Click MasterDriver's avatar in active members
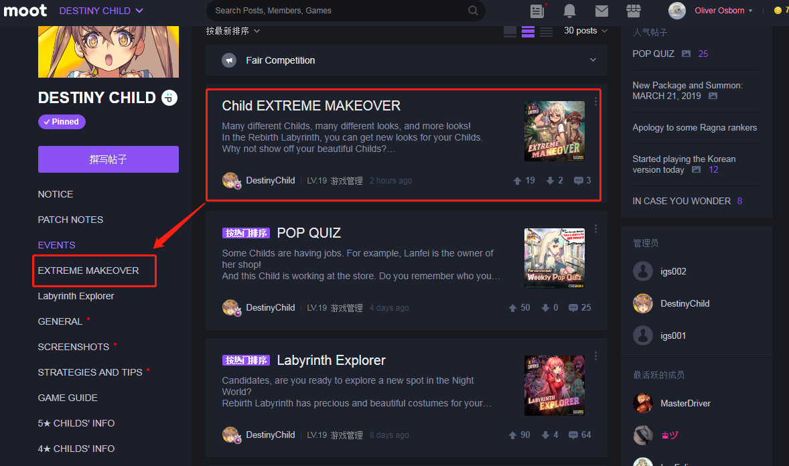 (642, 403)
